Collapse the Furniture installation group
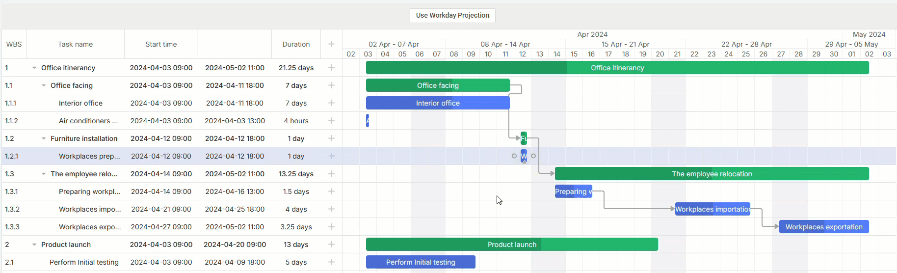This screenshot has height=273, width=897. [44, 138]
